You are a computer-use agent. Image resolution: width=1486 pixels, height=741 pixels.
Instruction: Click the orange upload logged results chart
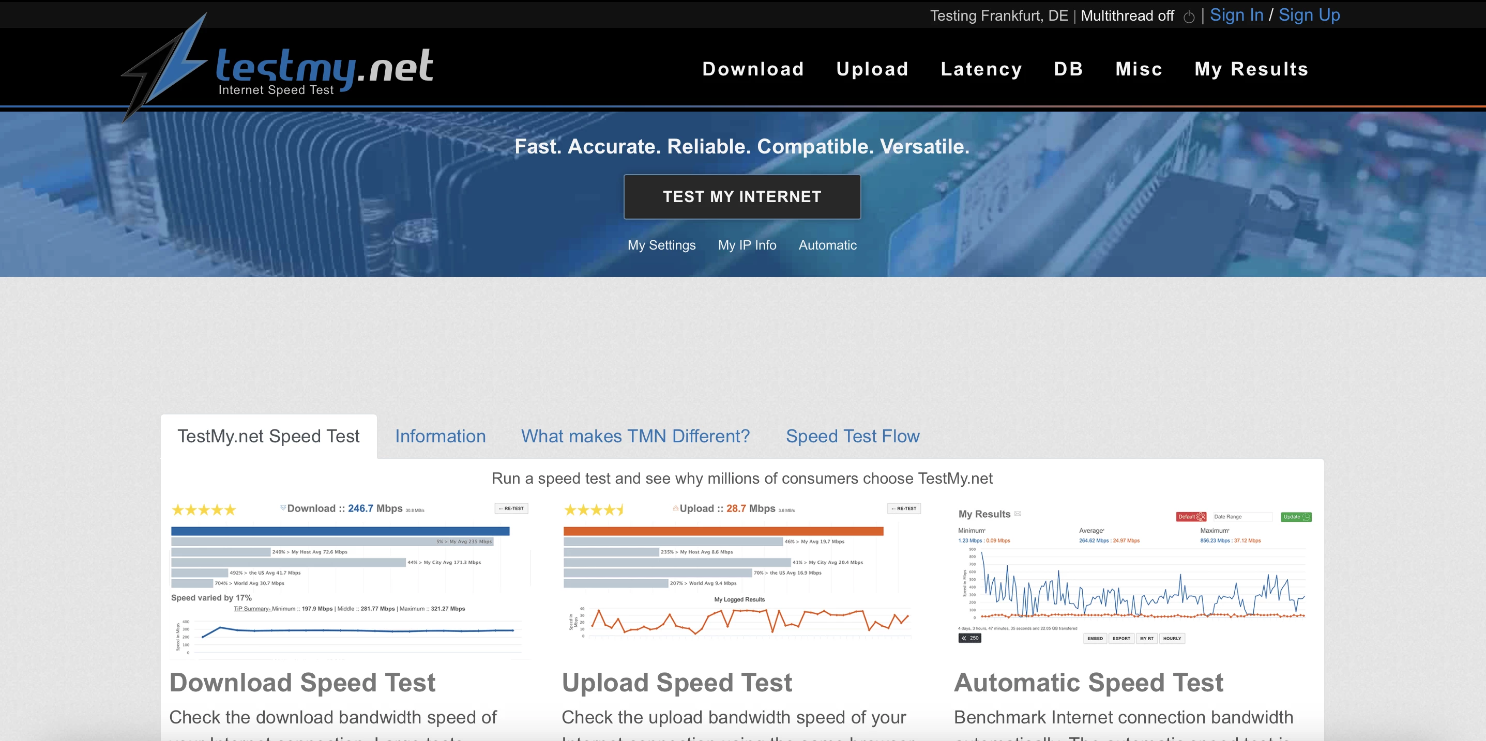point(740,622)
